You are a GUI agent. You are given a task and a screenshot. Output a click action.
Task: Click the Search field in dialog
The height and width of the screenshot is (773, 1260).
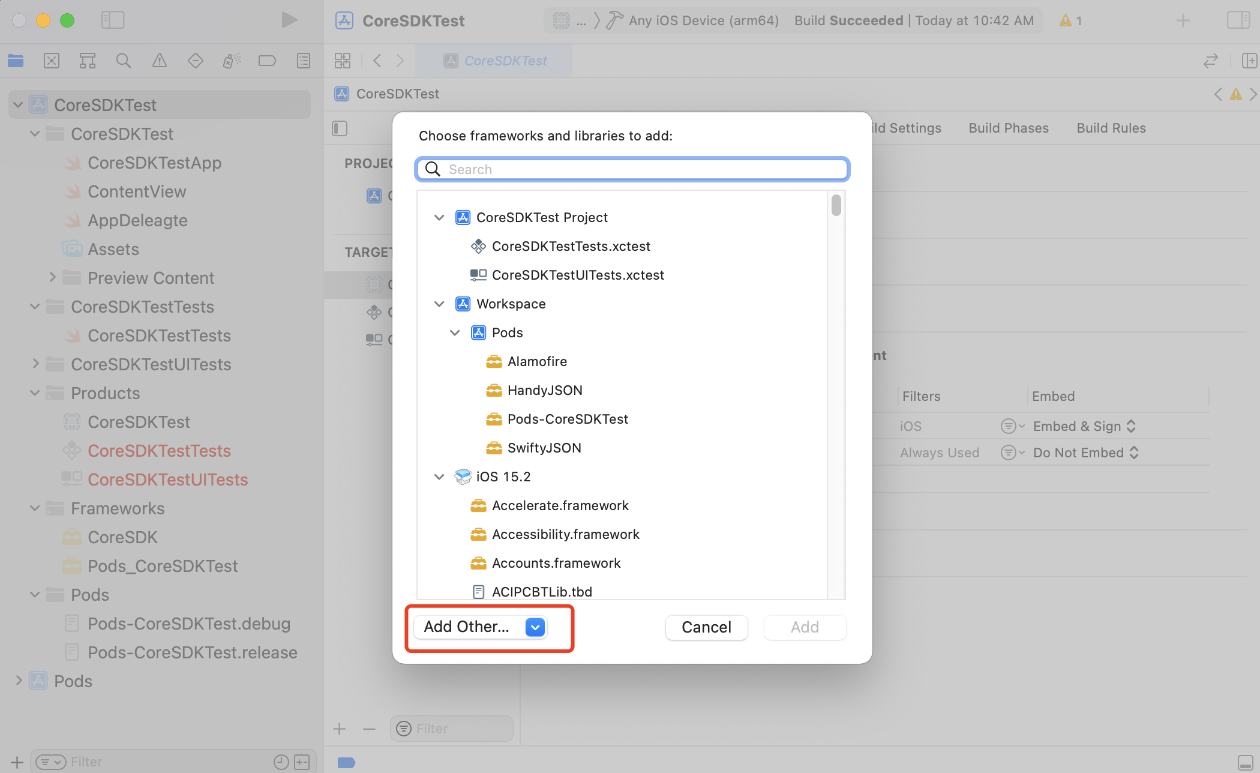632,169
